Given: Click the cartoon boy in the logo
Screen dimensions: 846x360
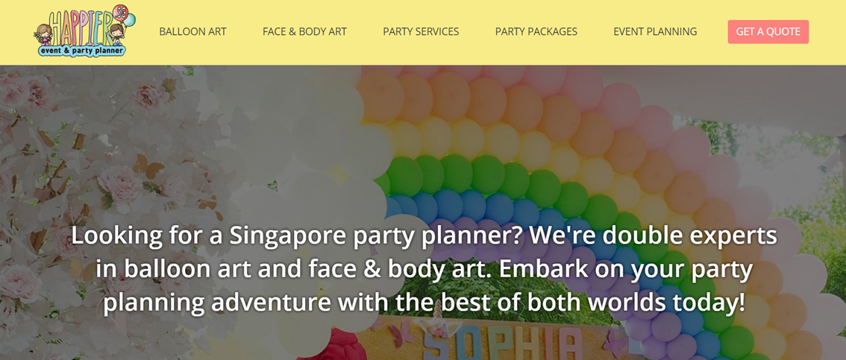Looking at the screenshot, I should click(x=116, y=34).
